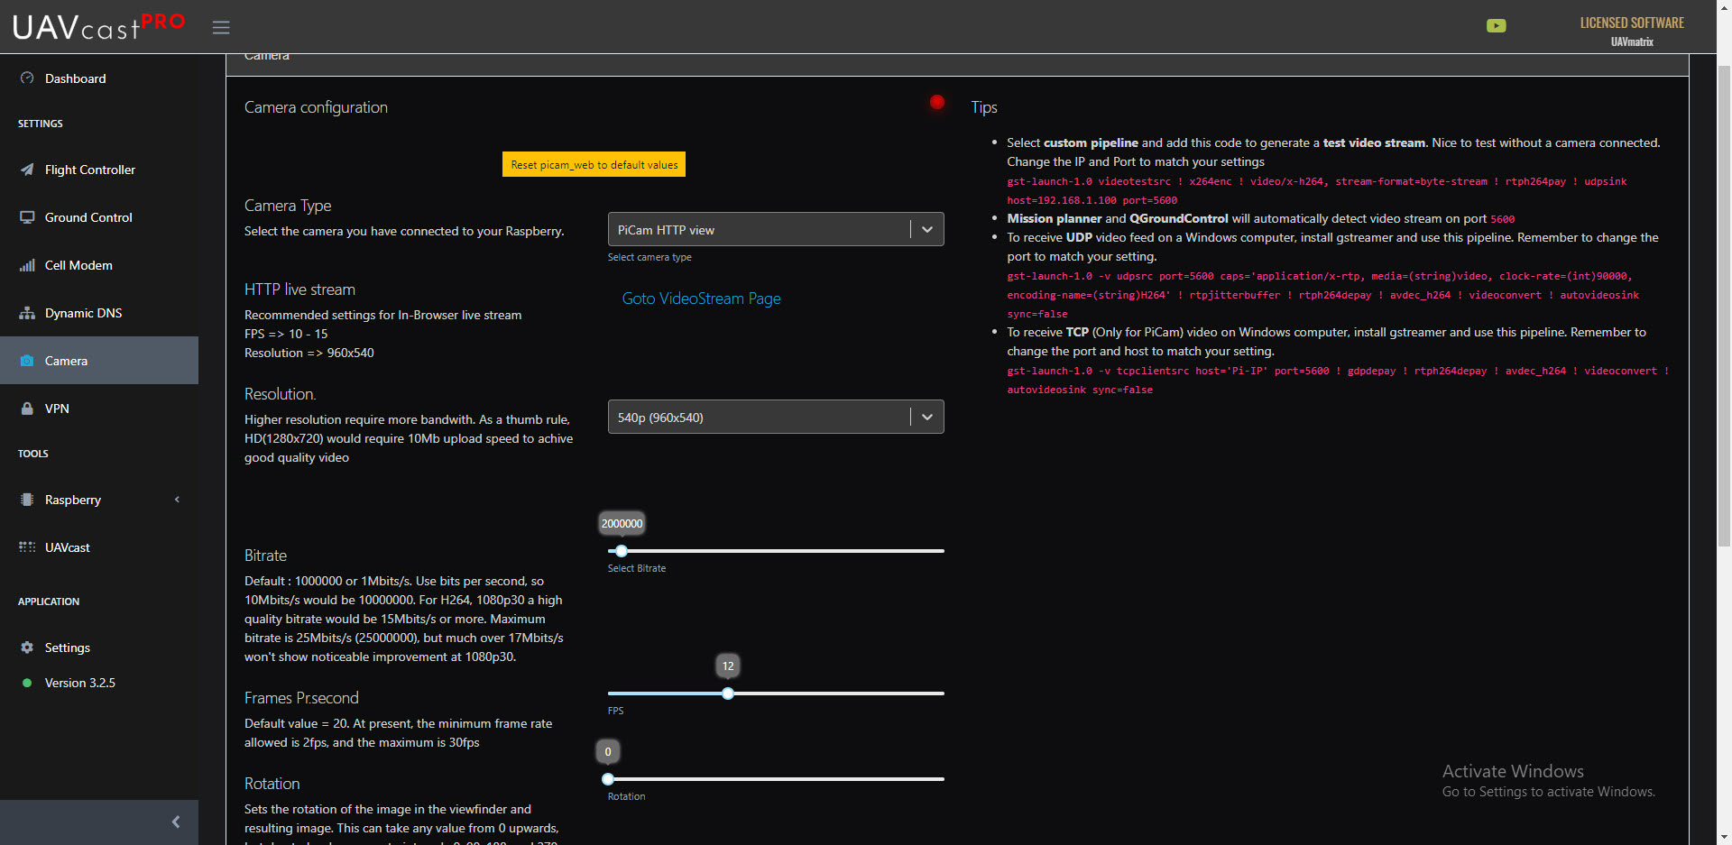Open Dynamic DNS settings
Image resolution: width=1732 pixels, height=845 pixels.
pos(99,313)
